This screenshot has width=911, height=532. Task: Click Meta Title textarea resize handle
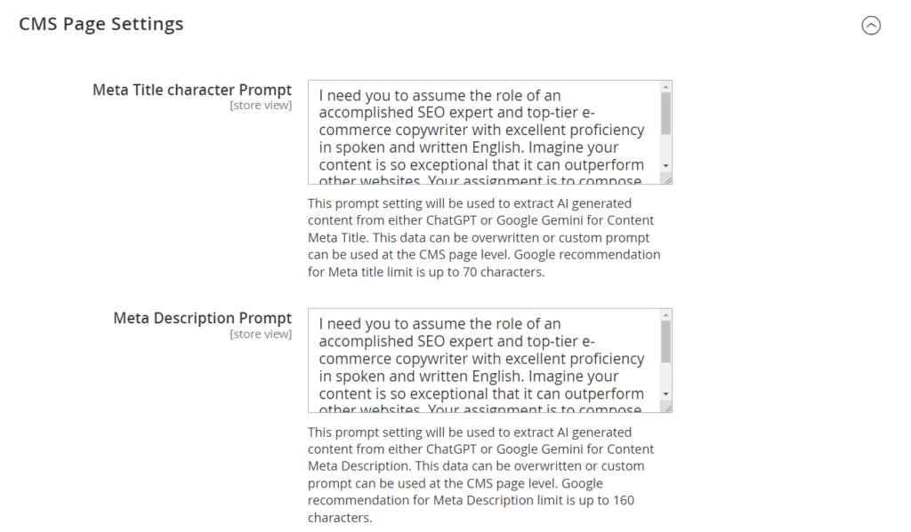667,179
